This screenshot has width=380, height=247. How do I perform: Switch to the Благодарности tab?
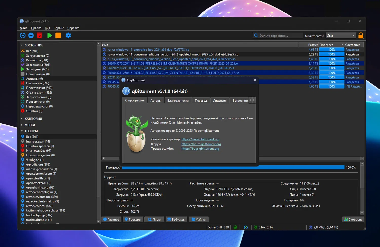(x=178, y=101)
